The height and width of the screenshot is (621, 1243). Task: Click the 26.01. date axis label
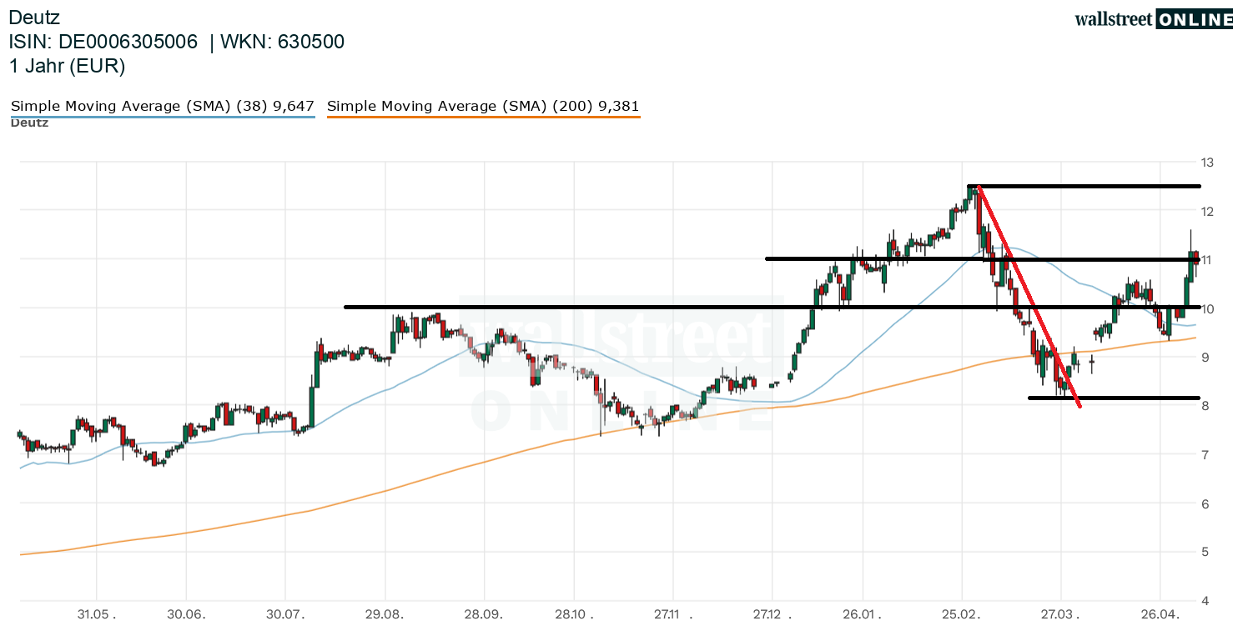(862, 613)
